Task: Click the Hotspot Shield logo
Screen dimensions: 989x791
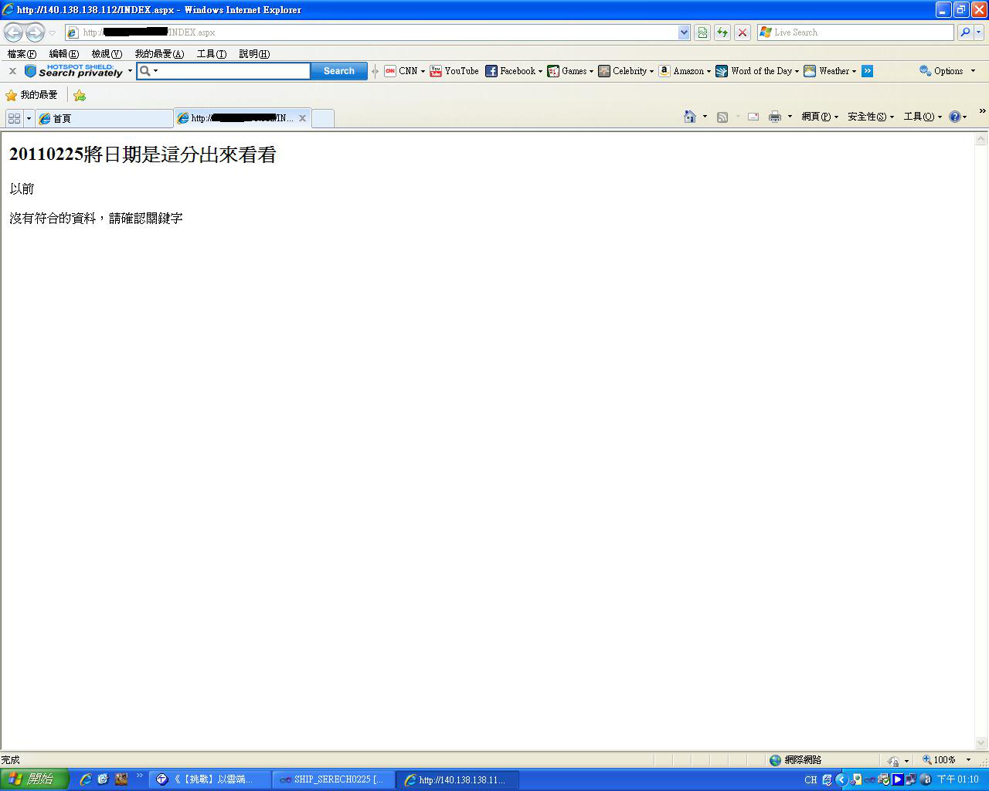Action: (74, 71)
